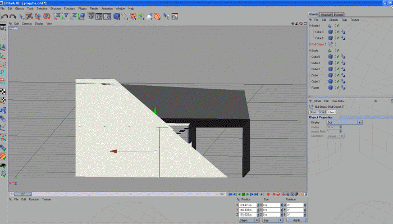The height and width of the screenshot is (224, 393).
Task: Toggle Y axis lock
Action: 66,16
